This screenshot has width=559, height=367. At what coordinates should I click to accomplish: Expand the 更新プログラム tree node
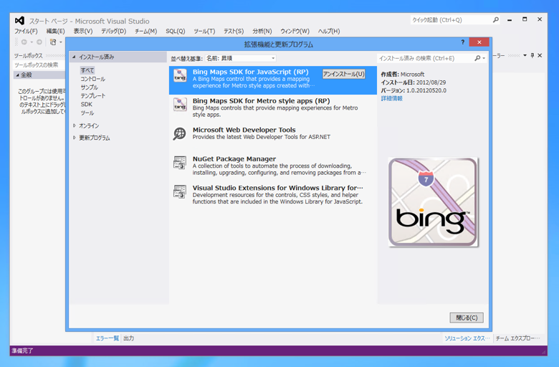point(74,138)
